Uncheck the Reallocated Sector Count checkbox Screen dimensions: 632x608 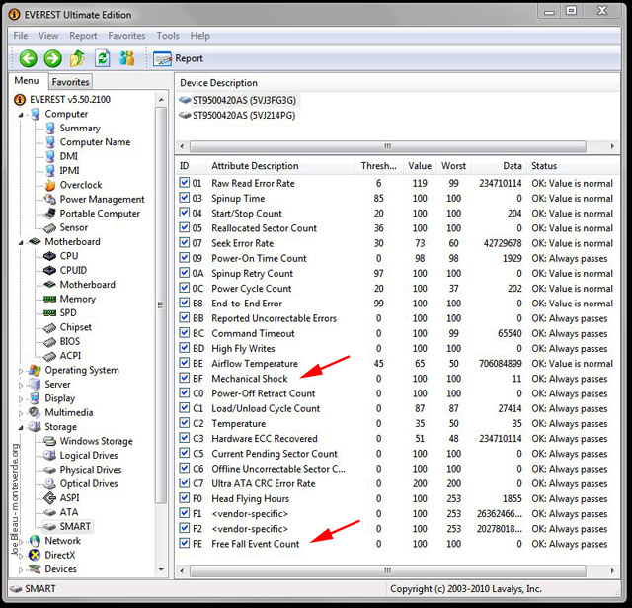(x=185, y=227)
